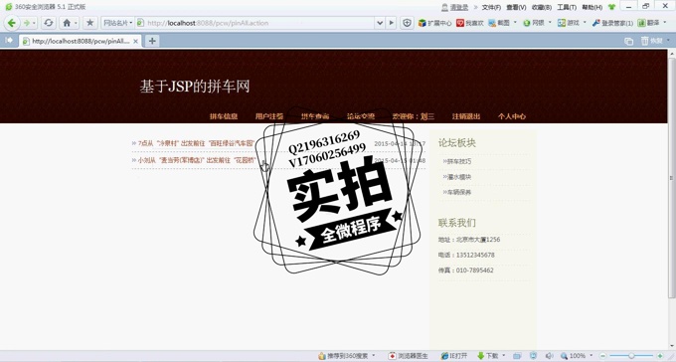This screenshot has height=362, width=676.
Task: Open the 工具(T) menu
Action: pos(567,7)
